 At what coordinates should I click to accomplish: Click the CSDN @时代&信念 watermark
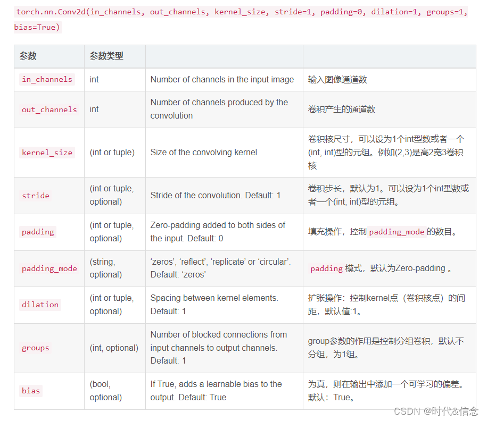pos(435,411)
